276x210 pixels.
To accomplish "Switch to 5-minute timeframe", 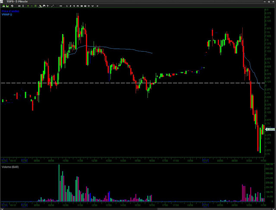I will tap(74, 6).
